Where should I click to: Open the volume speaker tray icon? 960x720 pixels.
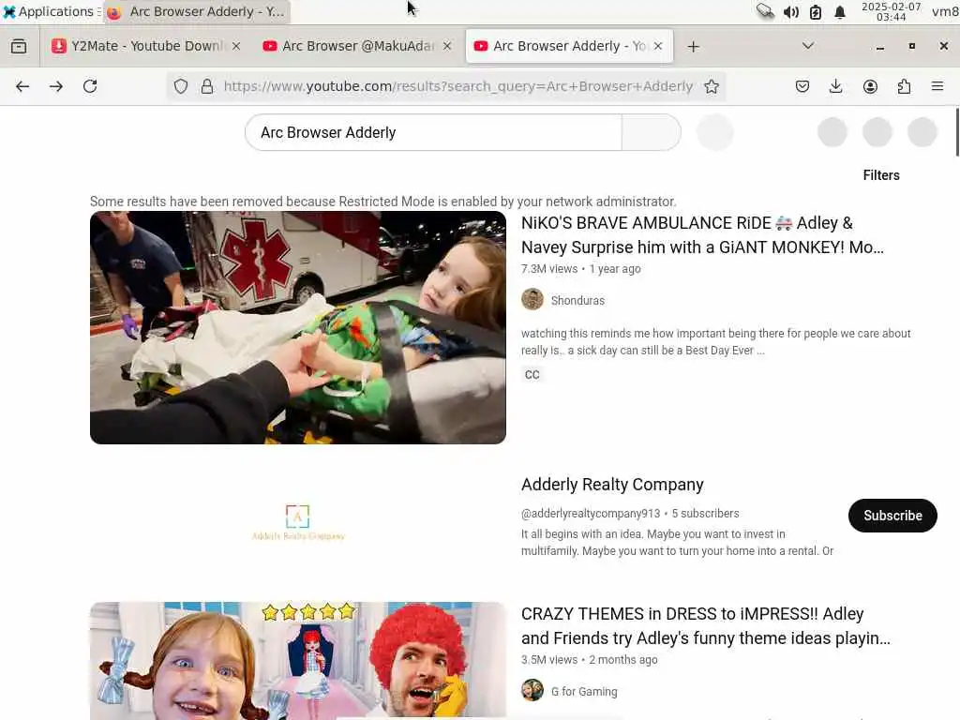[x=791, y=12]
